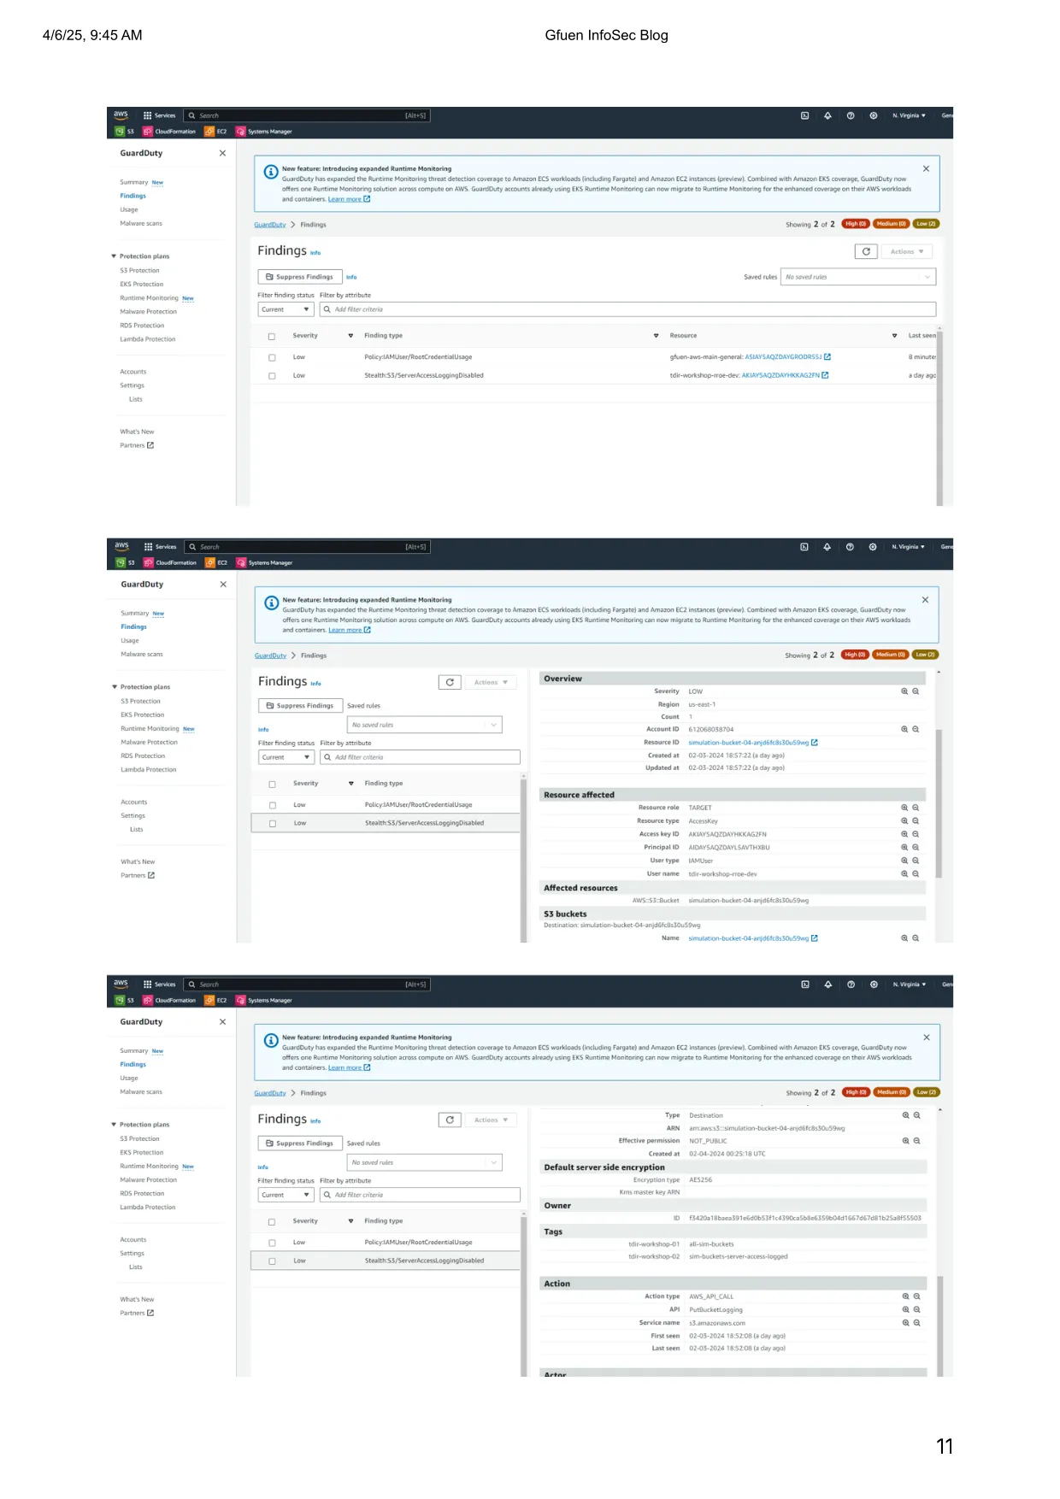This screenshot has height=1499, width=1060.
Task: Tick RootCredentialUsage row checkbox in middle screenshot
Action: [x=273, y=805]
